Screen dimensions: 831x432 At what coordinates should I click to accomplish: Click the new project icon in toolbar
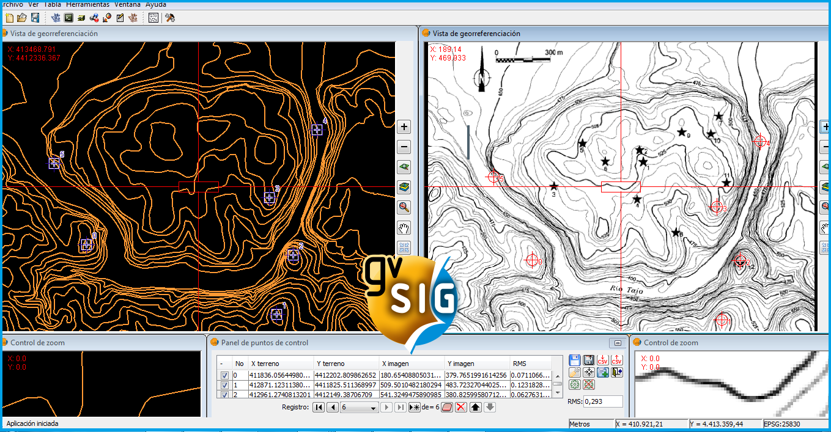point(9,18)
